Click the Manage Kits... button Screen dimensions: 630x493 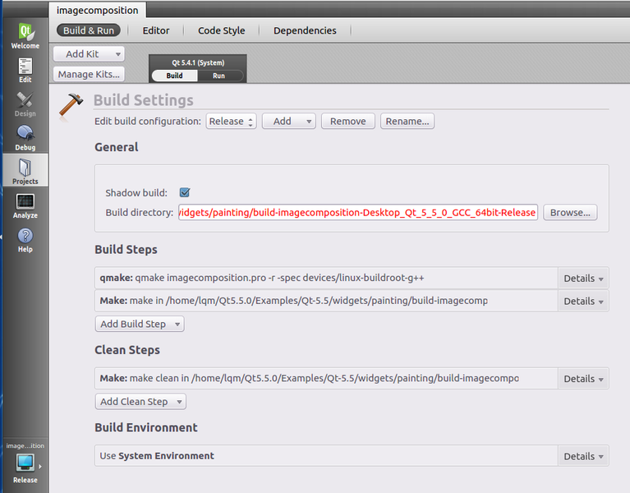[89, 75]
